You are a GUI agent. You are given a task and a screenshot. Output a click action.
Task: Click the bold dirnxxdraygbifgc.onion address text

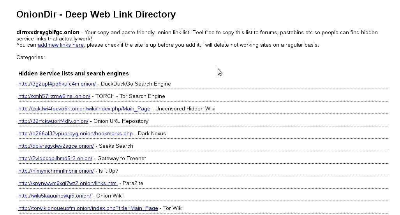[x=48, y=33]
